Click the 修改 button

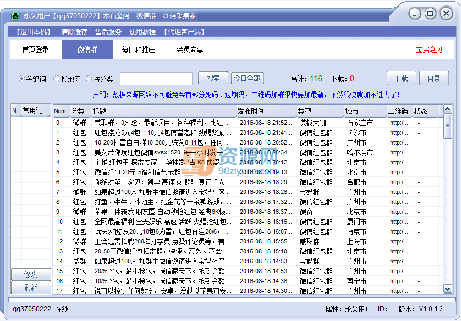(x=31, y=274)
